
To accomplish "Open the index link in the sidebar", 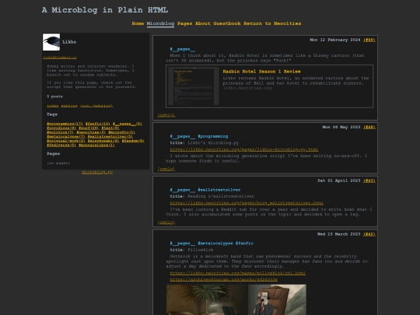I will click(x=53, y=106).
